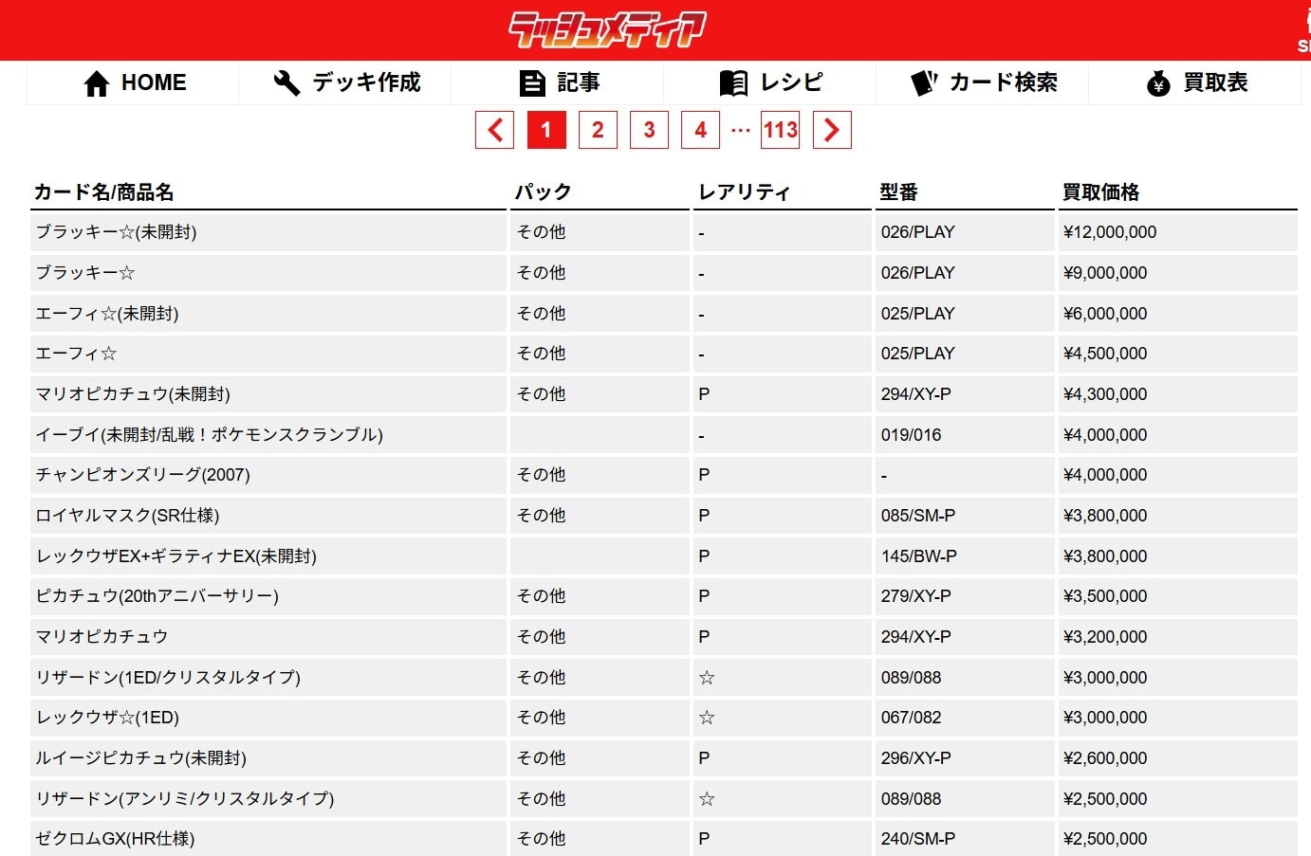This screenshot has height=856, width=1311.
Task: Click the wrench icon for デッキ作成
Action: [286, 83]
